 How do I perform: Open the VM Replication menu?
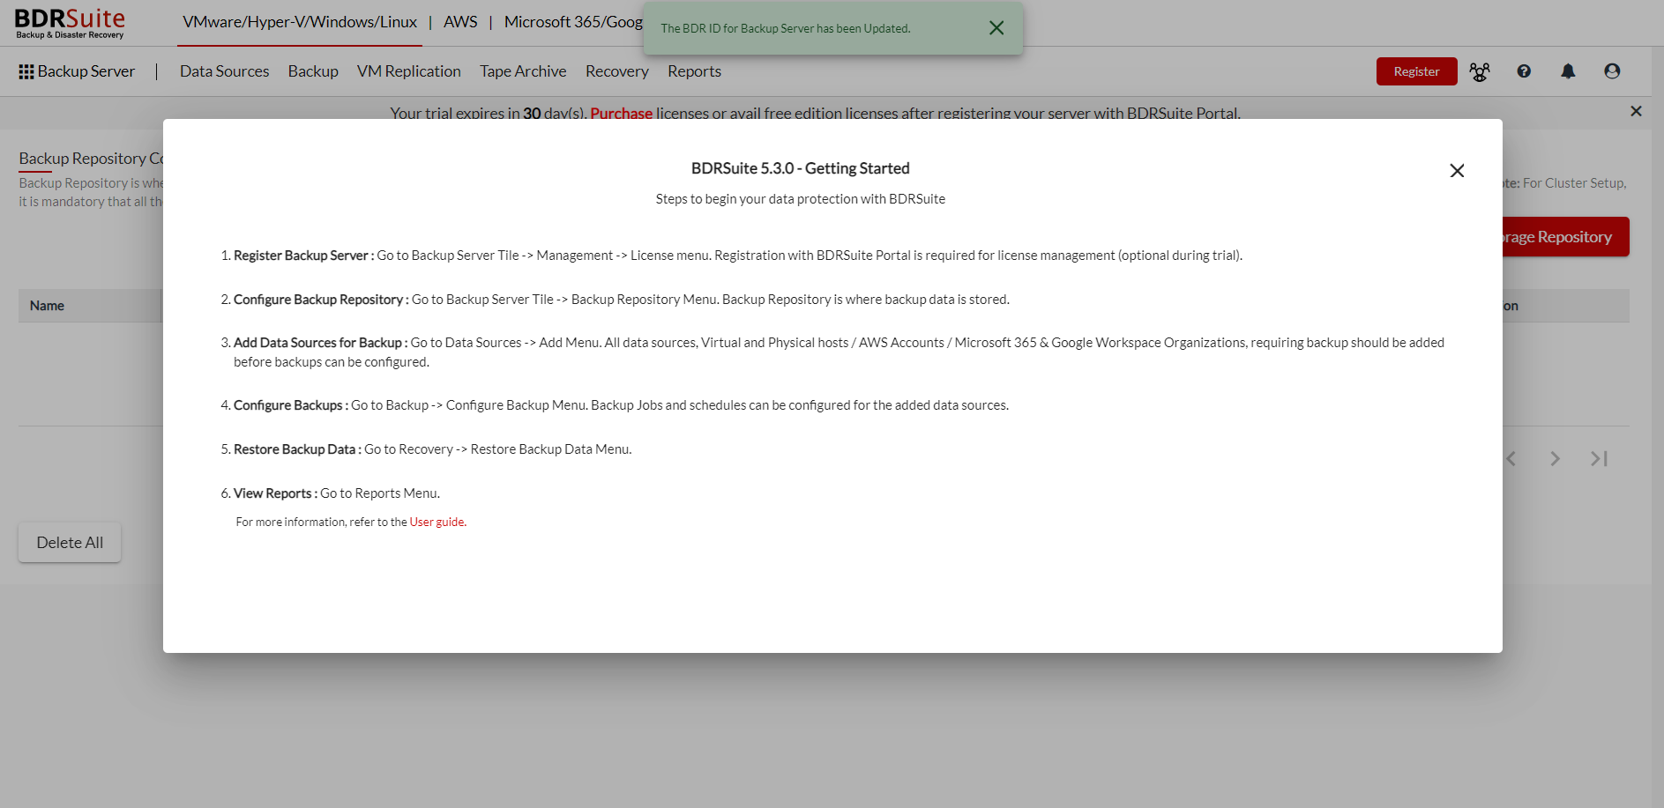click(408, 71)
